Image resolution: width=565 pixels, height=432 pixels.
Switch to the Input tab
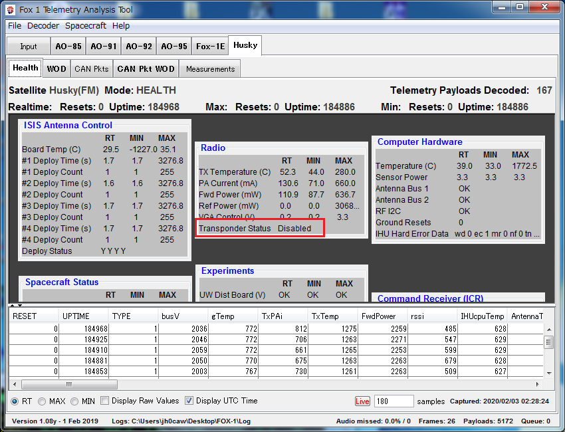pos(29,47)
